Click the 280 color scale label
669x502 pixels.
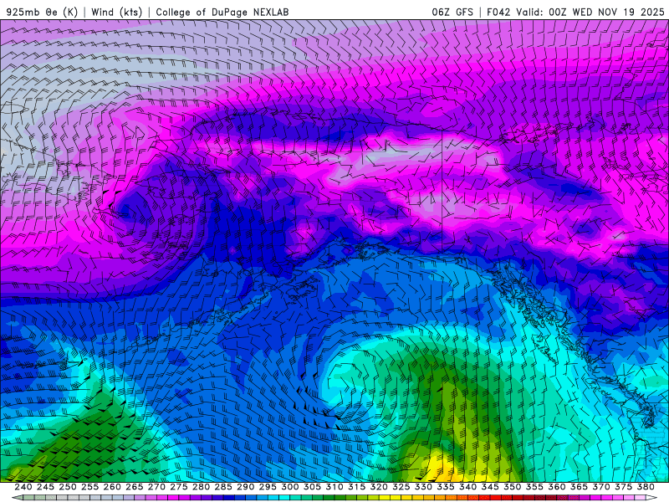(x=201, y=487)
